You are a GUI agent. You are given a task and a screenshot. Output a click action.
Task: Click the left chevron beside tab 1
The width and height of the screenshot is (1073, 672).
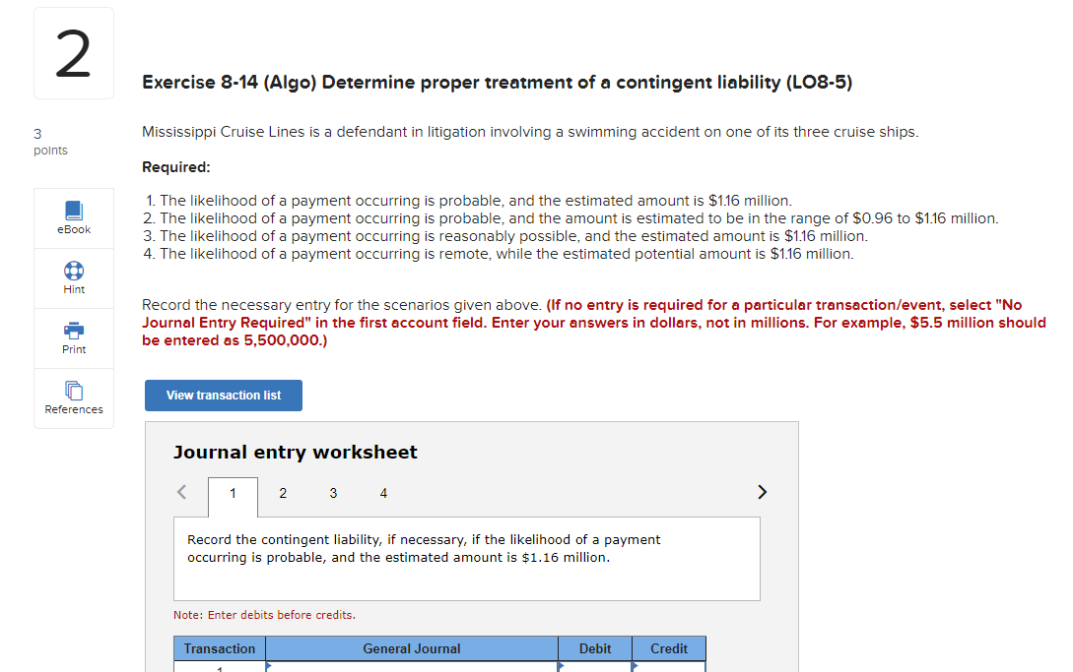(x=180, y=491)
